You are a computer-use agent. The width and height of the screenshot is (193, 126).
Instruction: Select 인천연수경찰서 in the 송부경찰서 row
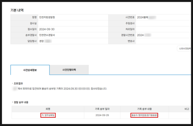coord(47,35)
